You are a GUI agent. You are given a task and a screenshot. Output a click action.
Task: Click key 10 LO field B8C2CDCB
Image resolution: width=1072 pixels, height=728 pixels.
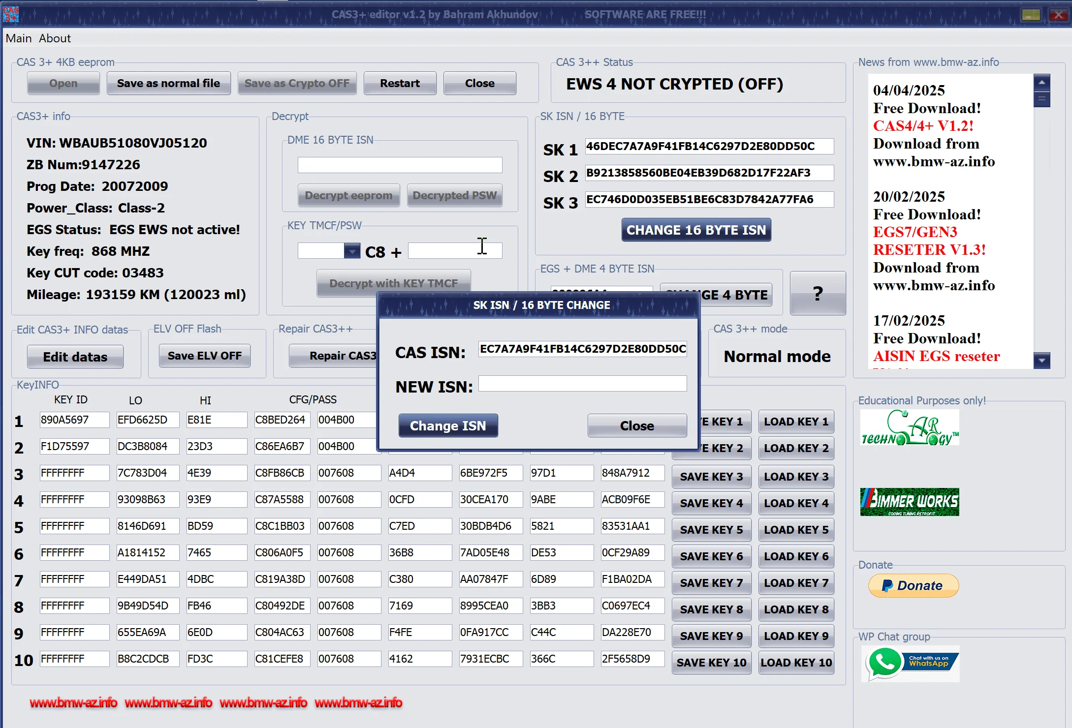[x=148, y=659]
